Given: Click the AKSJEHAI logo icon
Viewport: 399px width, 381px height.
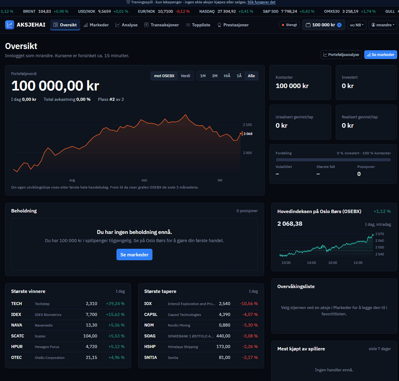Looking at the screenshot, I should click(10, 25).
